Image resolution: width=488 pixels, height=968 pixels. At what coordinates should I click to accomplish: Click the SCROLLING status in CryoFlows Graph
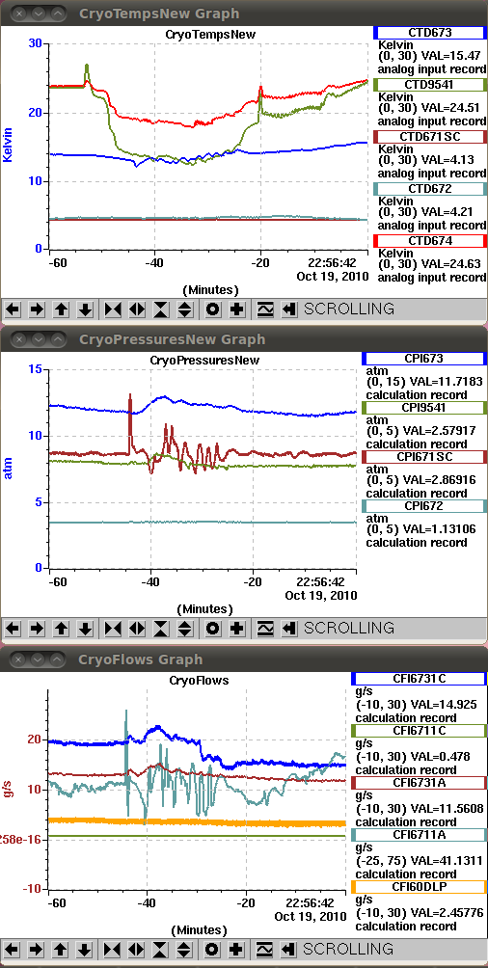point(348,949)
